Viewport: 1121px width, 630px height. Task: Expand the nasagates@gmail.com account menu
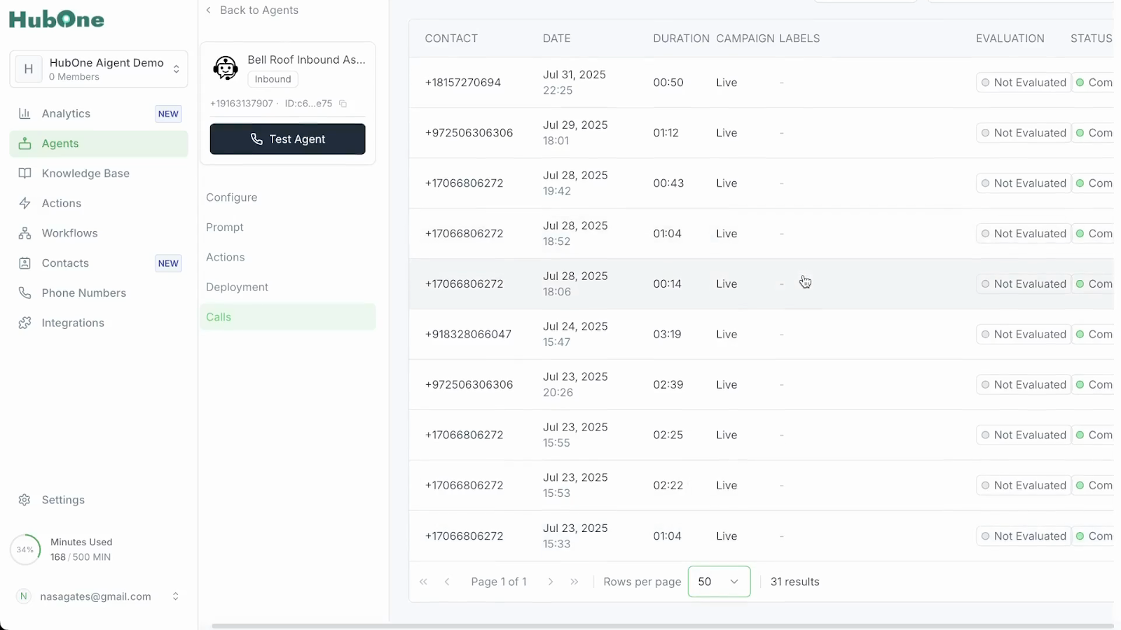point(175,596)
